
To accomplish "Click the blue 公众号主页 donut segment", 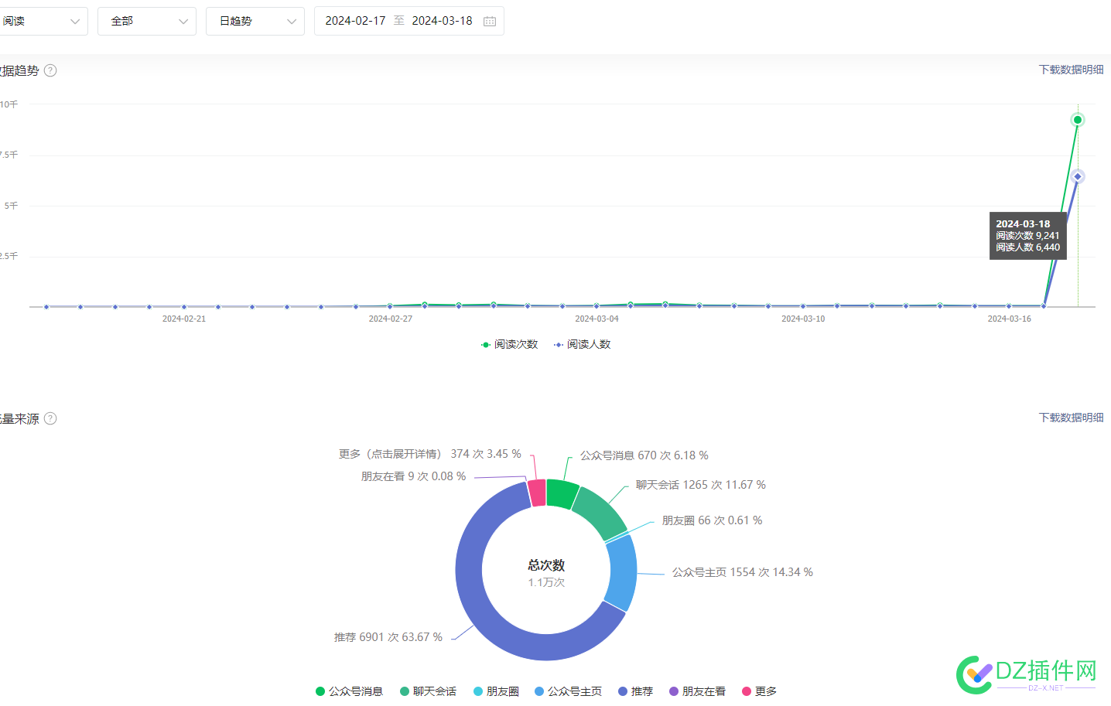I will (x=622, y=572).
